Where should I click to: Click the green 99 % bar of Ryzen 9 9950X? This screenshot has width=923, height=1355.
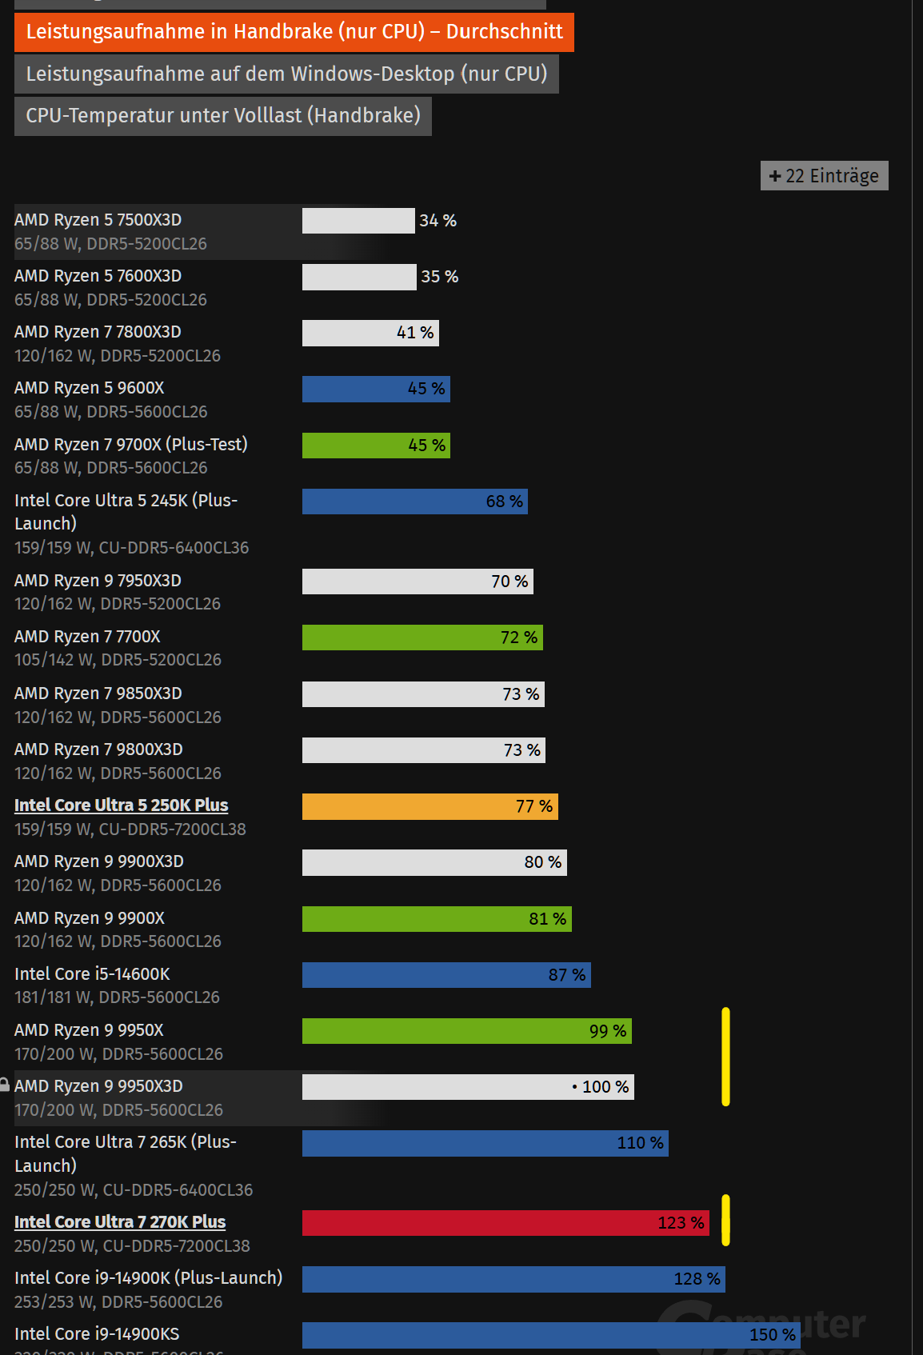tap(467, 1031)
